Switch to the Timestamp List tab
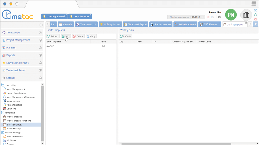The height and width of the screenshot is (145, 259). (x=86, y=24)
